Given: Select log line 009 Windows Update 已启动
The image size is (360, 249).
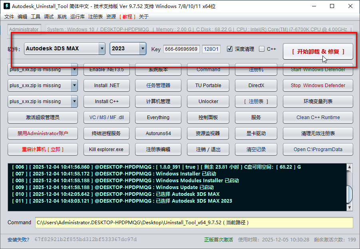Looking at the screenshot, I should pyautogui.click(x=113, y=187).
